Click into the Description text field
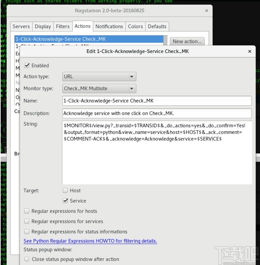Viewport: 260px width, 265px height. coord(157,114)
